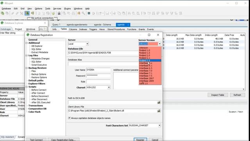The image size is (250, 141).
Task: Select Comparative DB tree item
Action: coord(37,109)
